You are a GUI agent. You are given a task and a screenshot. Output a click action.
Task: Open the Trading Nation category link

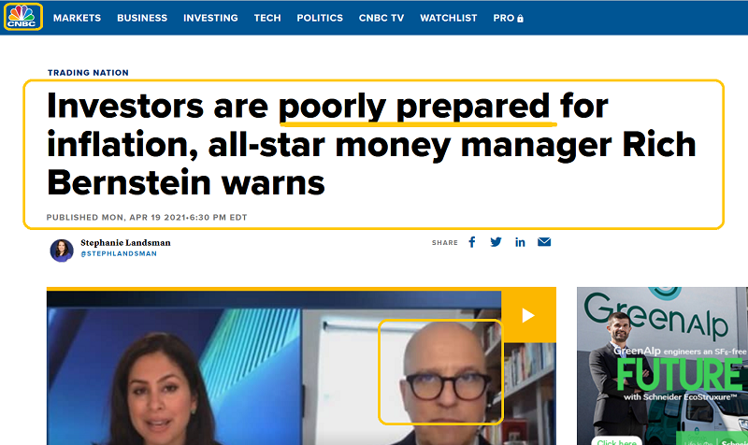88,73
